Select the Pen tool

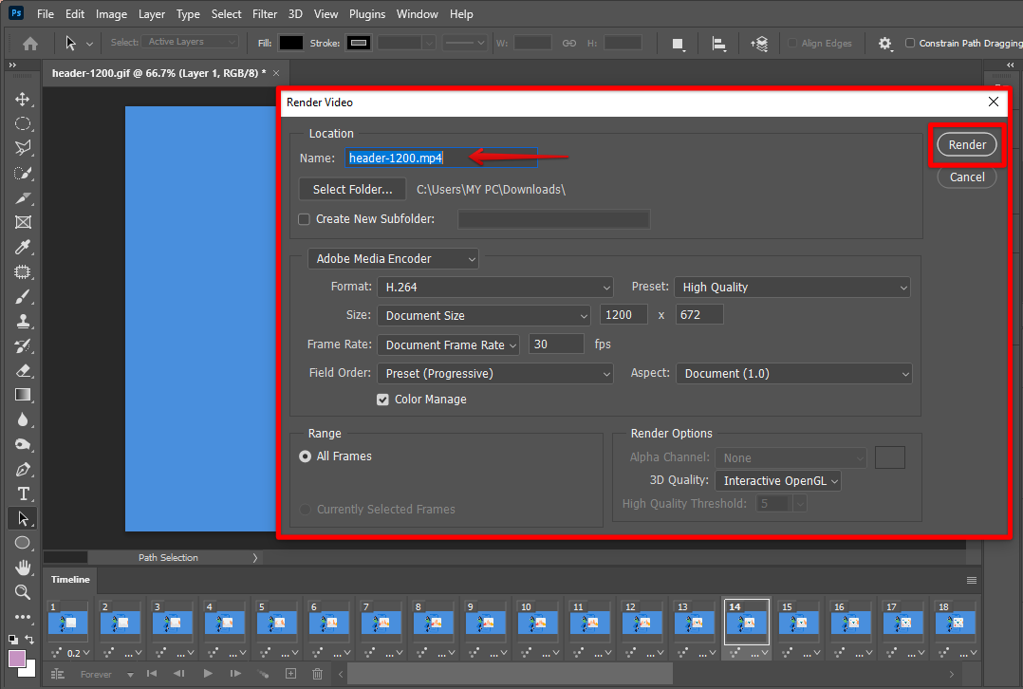23,469
